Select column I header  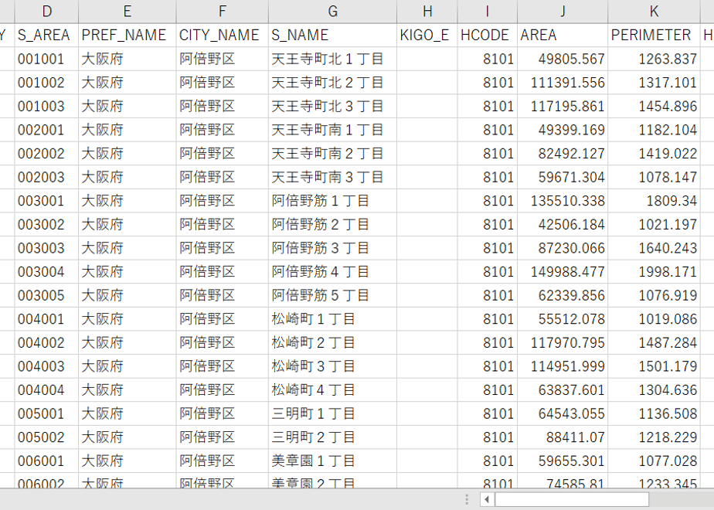point(488,12)
